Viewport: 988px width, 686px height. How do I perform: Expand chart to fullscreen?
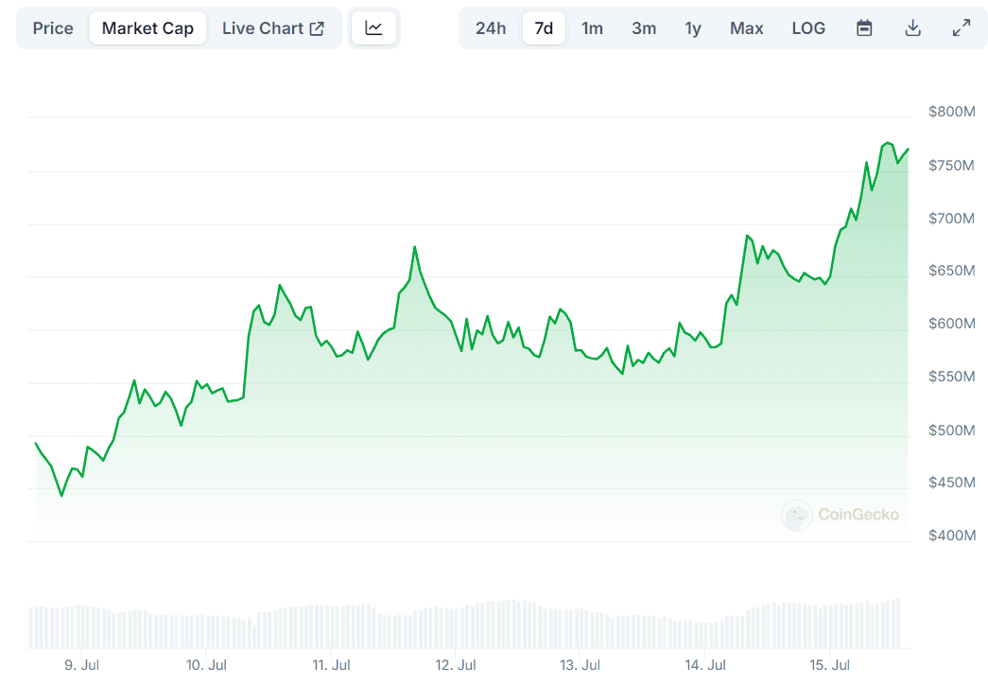[x=961, y=28]
